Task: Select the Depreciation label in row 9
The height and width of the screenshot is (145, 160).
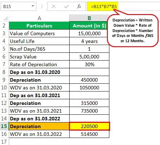Action: [39, 80]
